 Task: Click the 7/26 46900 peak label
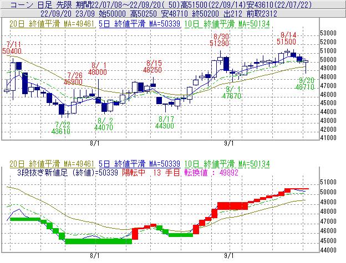pyautogui.click(x=73, y=79)
